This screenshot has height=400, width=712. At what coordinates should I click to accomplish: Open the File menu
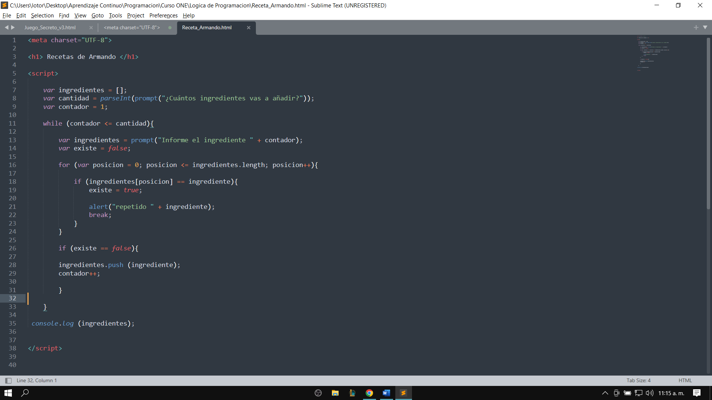(7, 16)
